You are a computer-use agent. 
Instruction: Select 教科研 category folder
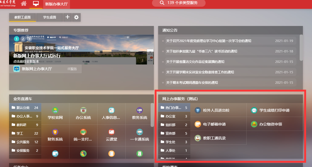click(25, 125)
